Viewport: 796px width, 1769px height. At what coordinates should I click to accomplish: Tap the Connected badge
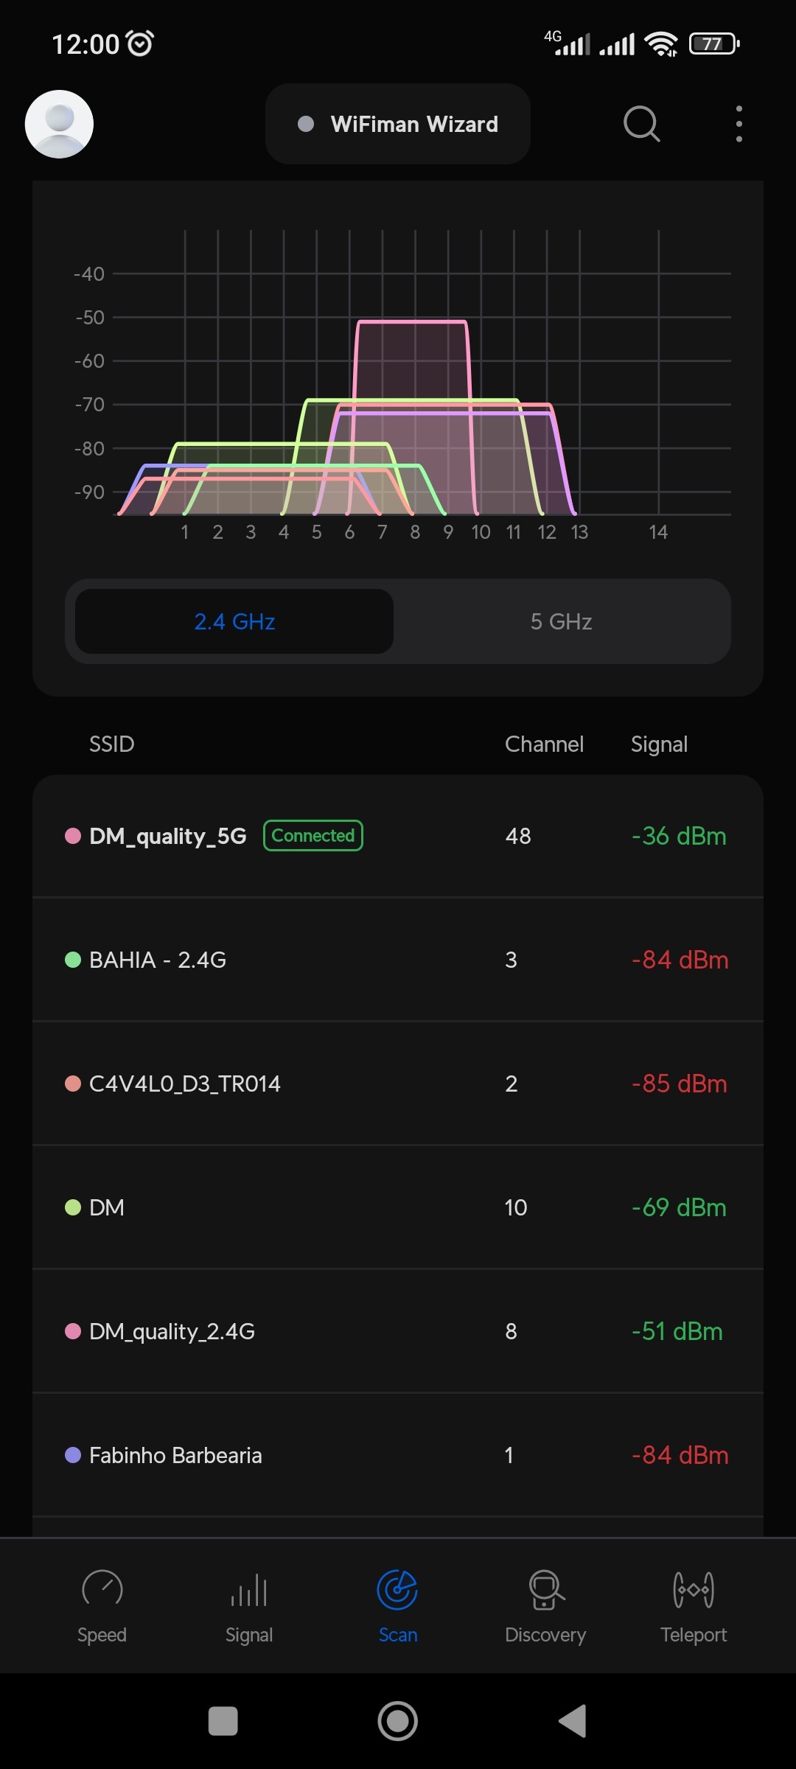(x=313, y=836)
